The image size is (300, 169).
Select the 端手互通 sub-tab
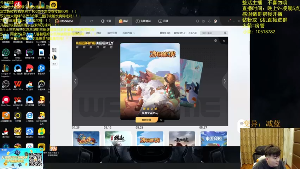click(x=112, y=33)
